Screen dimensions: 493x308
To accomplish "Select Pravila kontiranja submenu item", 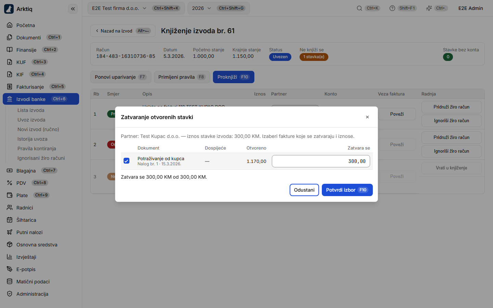I will (x=37, y=149).
